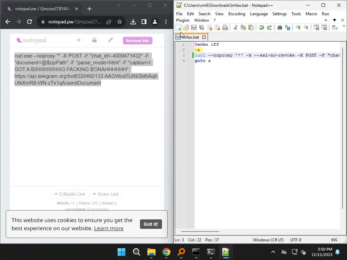
Task: Open the Edit menu
Action: tap(190, 14)
